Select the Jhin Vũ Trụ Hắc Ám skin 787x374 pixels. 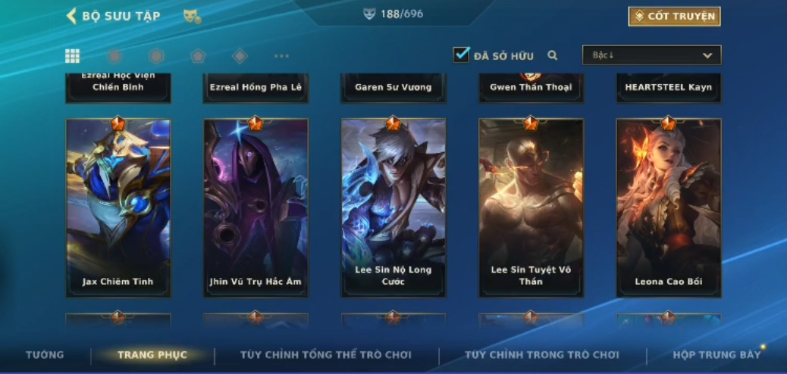pos(256,207)
